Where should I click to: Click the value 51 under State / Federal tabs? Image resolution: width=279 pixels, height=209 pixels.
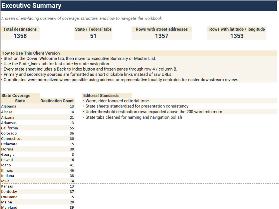click(93, 36)
